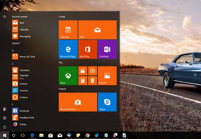Open the Skype tile
201x139 pixels.
[107, 102]
